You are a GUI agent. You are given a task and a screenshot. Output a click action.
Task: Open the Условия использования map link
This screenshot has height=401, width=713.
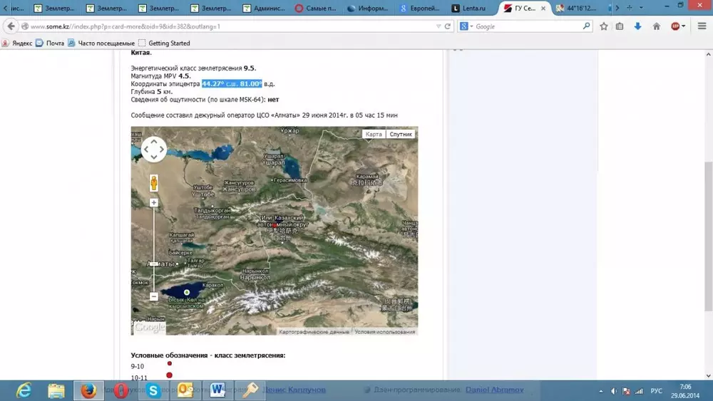coord(384,332)
